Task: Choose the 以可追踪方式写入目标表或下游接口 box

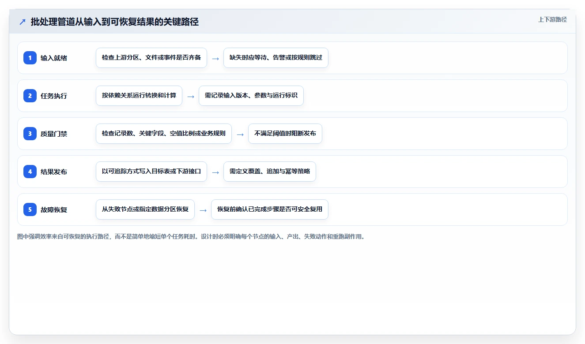Action: point(151,172)
